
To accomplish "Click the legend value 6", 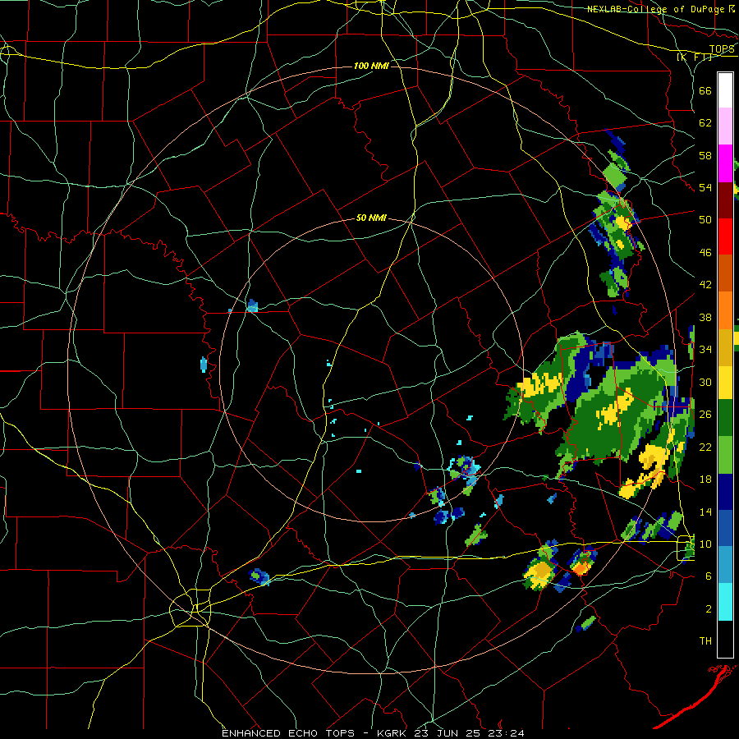I will pos(709,576).
